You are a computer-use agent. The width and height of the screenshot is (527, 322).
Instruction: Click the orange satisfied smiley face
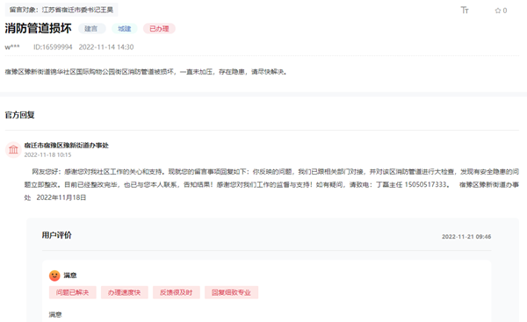pyautogui.click(x=54, y=275)
